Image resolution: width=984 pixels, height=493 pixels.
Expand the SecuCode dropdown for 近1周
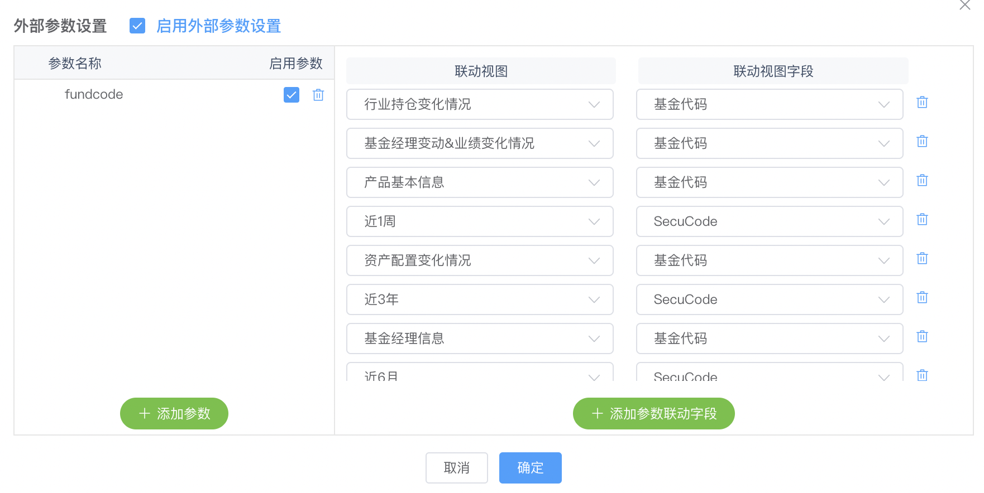pyautogui.click(x=883, y=221)
